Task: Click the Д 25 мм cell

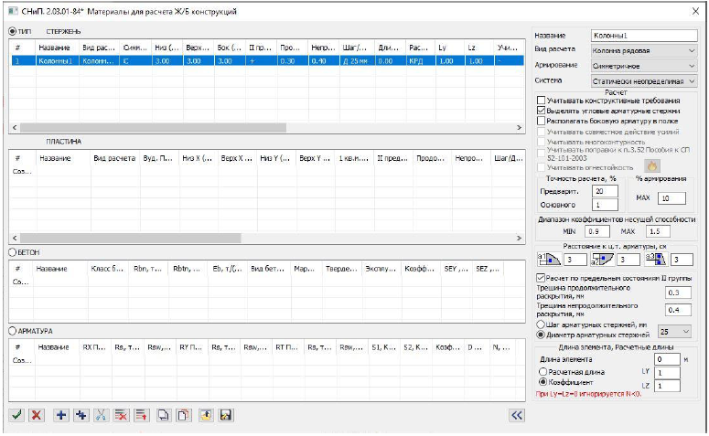Action: (357, 60)
